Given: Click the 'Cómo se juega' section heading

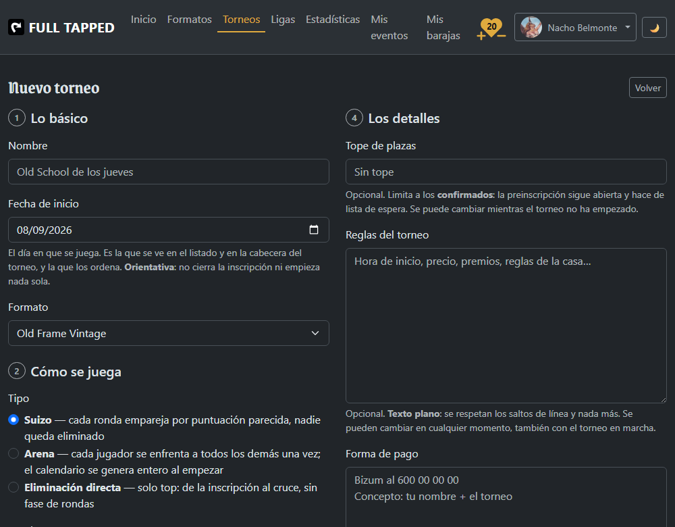Looking at the screenshot, I should [76, 372].
